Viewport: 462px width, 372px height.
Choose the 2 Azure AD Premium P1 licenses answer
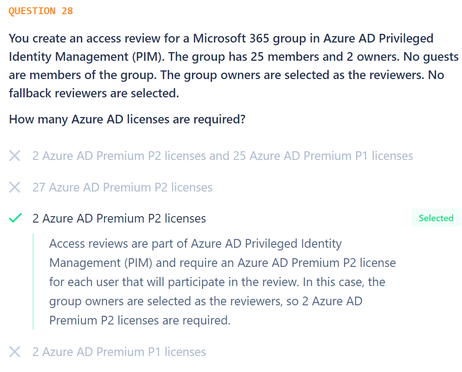pyautogui.click(x=119, y=351)
